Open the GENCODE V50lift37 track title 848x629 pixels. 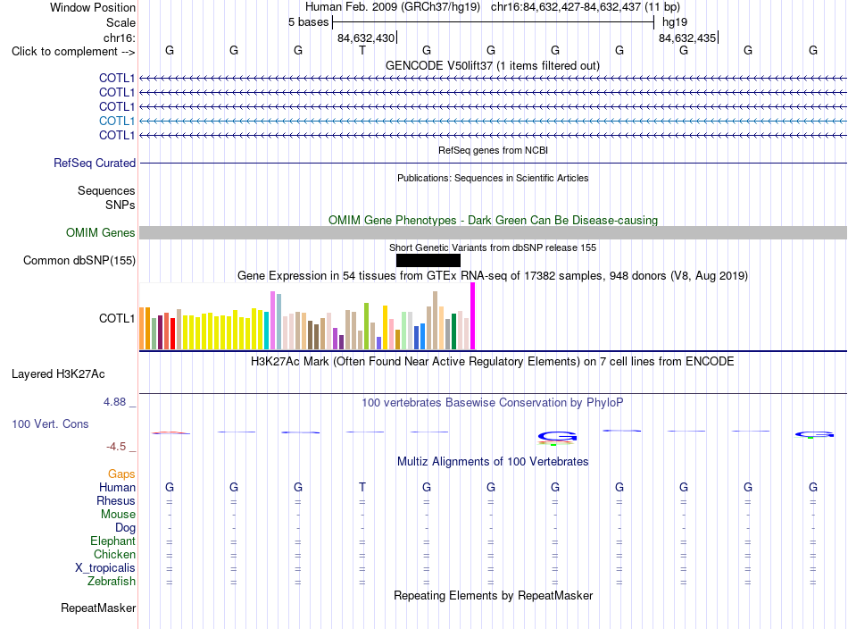493,65
